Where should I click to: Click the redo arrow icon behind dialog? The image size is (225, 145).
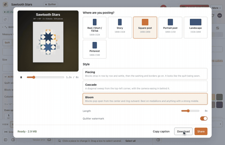(x=6, y=19)
